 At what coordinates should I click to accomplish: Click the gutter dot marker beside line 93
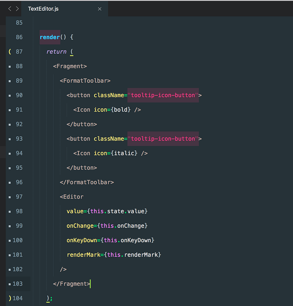[10, 139]
